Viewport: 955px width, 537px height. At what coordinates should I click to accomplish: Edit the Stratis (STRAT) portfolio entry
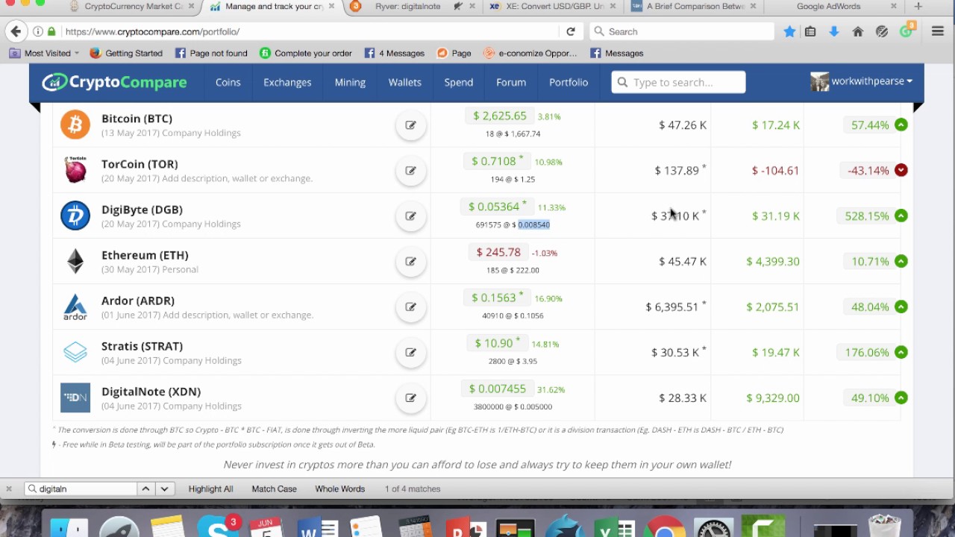coord(410,353)
